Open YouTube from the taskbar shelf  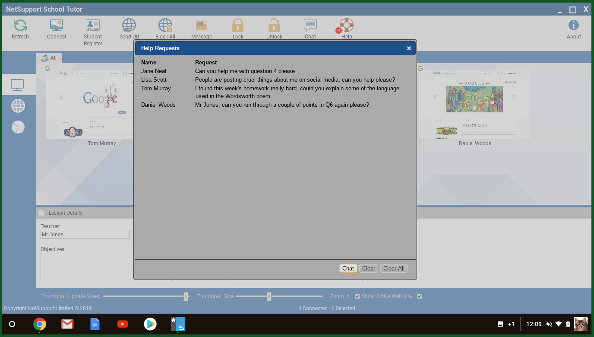tap(123, 324)
